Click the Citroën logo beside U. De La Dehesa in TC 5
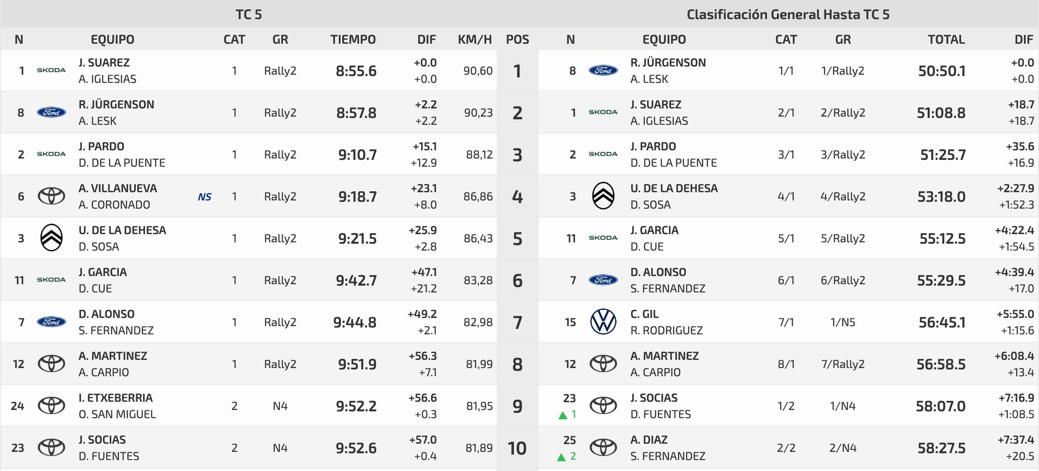This screenshot has height=471, width=1039. [x=51, y=238]
